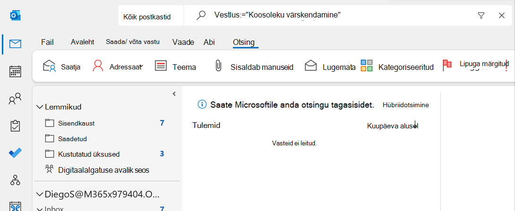515x211 pixels.
Task: Filter search by Teema
Action: click(175, 66)
